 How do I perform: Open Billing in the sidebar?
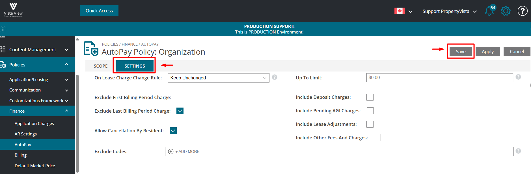(x=21, y=155)
